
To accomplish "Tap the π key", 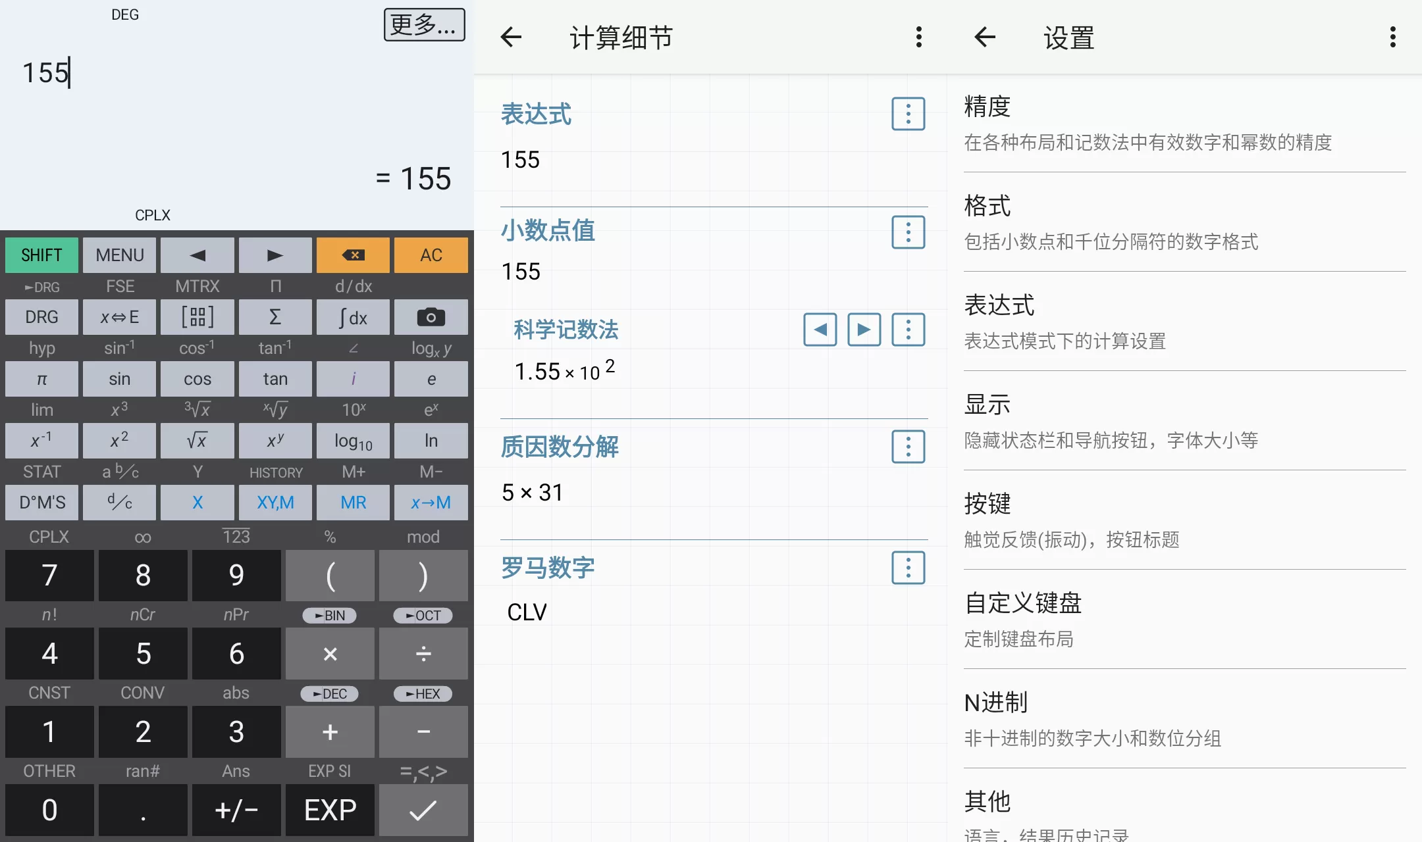I will point(41,379).
